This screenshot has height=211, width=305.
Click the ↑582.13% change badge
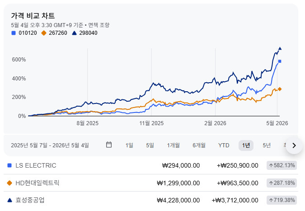tap(282, 165)
